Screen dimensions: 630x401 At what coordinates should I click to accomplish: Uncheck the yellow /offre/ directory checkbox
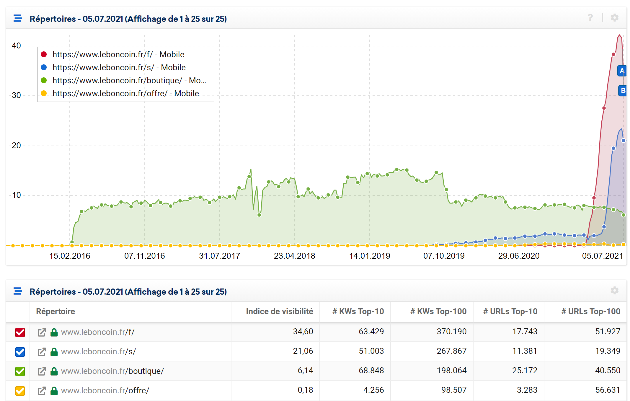pyautogui.click(x=20, y=391)
